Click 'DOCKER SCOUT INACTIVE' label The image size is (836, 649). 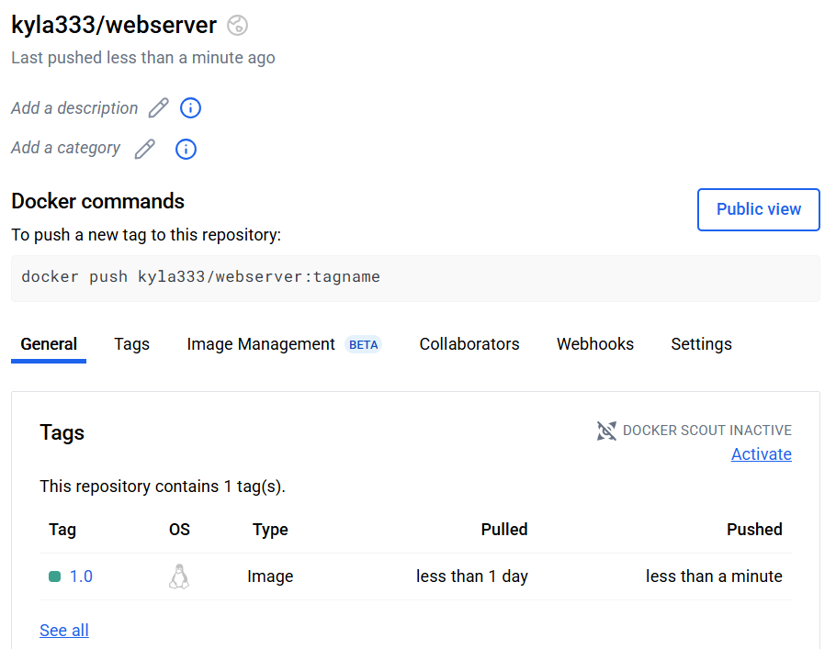(x=707, y=431)
